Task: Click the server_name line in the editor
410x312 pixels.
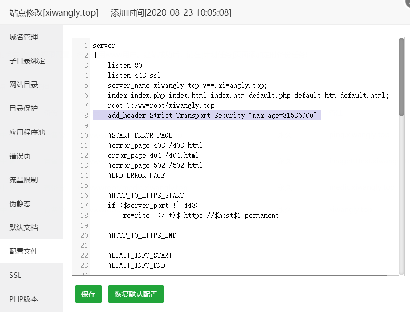Action: 186,85
